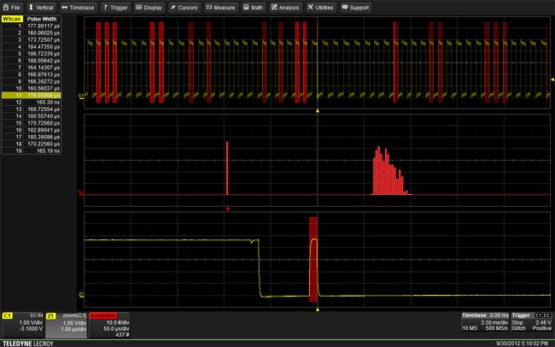Viewport: 555px width, 347px height.
Task: Open the Display menu
Action: pos(149,7)
